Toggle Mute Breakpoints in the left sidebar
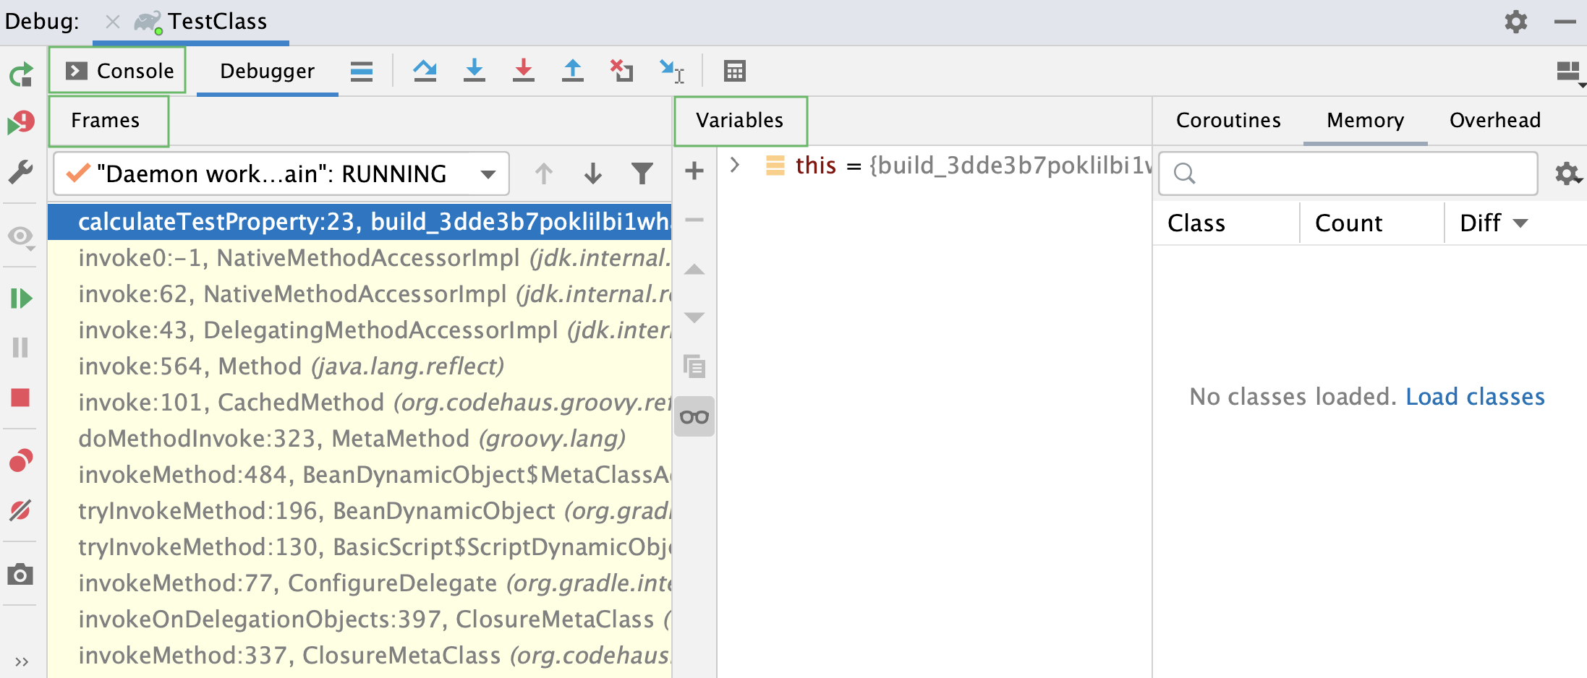The height and width of the screenshot is (678, 1587). [x=21, y=511]
